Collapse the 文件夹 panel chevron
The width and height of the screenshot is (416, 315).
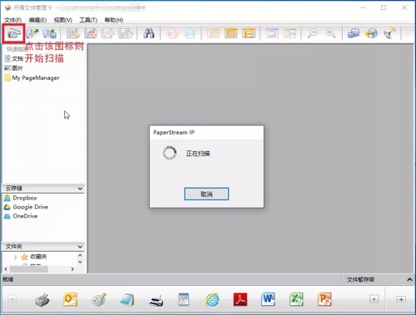point(80,247)
